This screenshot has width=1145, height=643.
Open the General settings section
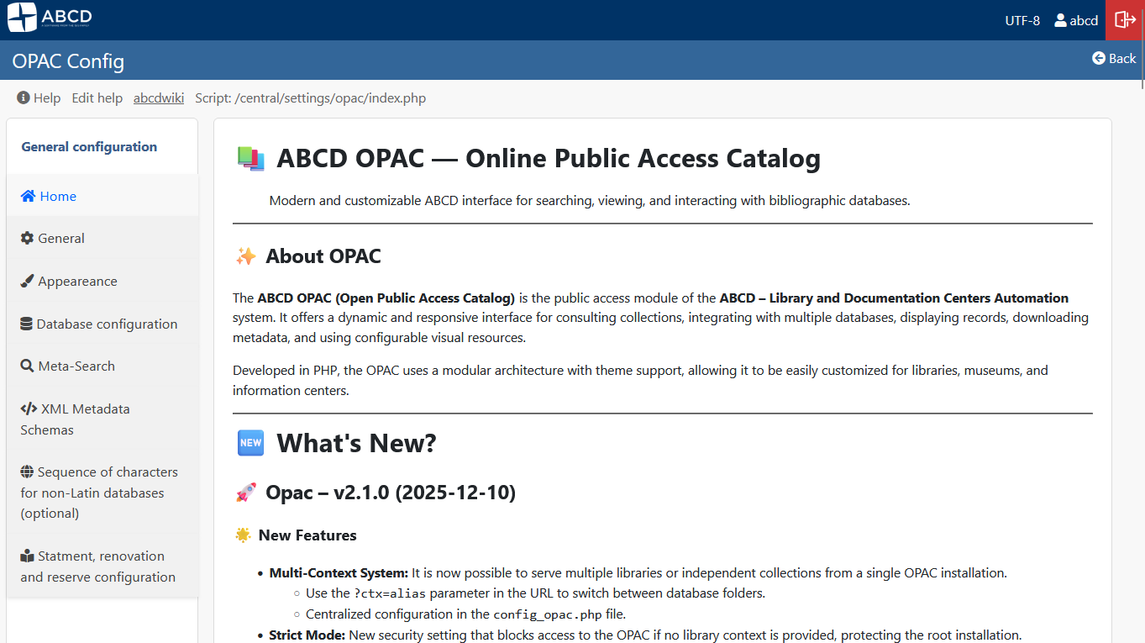click(60, 238)
